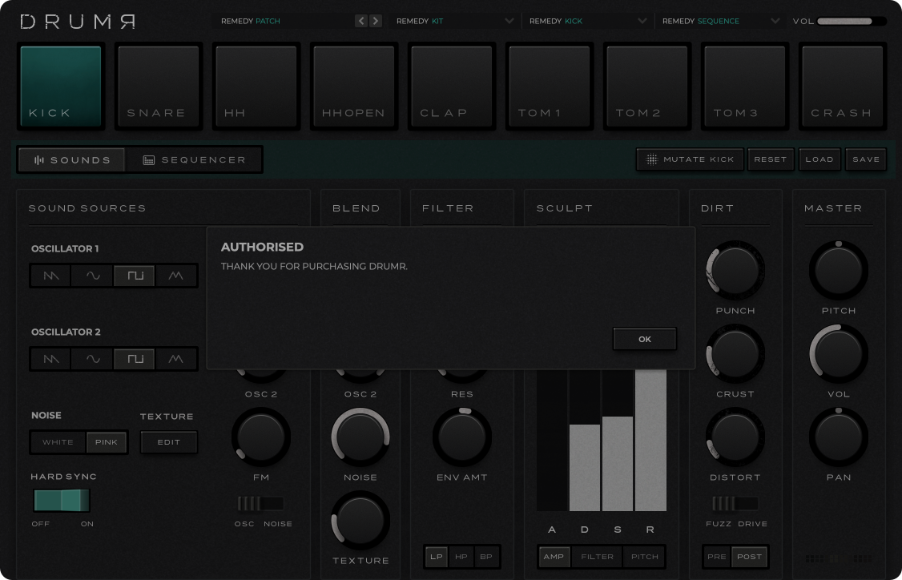Click the Remedy Patch name field
The image size is (902, 580).
tap(283, 22)
